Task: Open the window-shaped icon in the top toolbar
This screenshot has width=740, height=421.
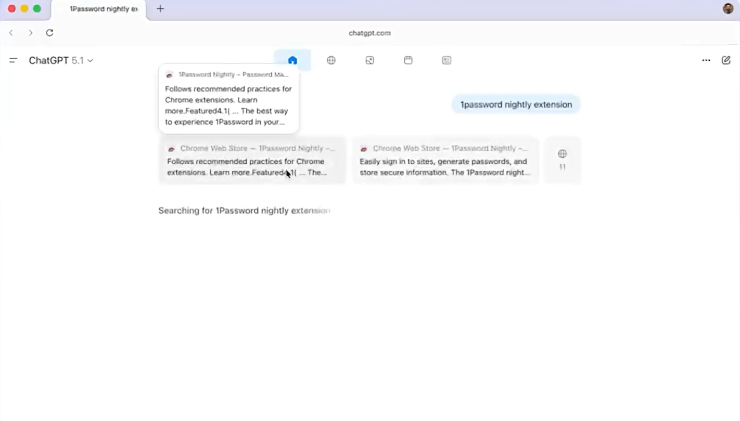Action: pyautogui.click(x=408, y=60)
